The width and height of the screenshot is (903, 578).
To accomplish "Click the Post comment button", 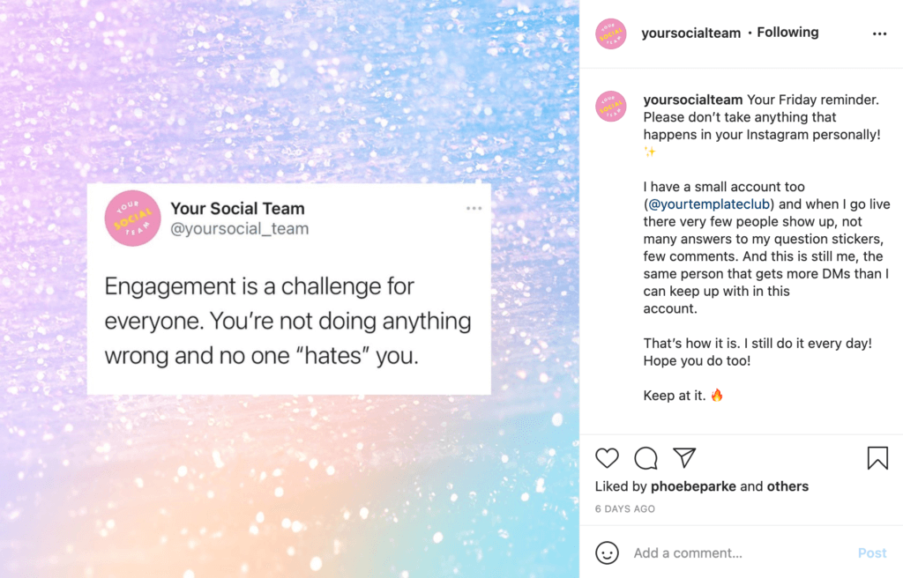I will tap(872, 553).
